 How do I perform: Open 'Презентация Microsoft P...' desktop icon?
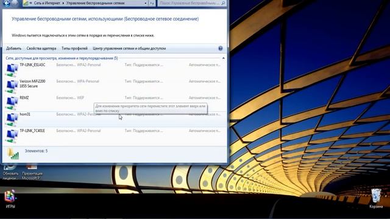(x=32, y=172)
